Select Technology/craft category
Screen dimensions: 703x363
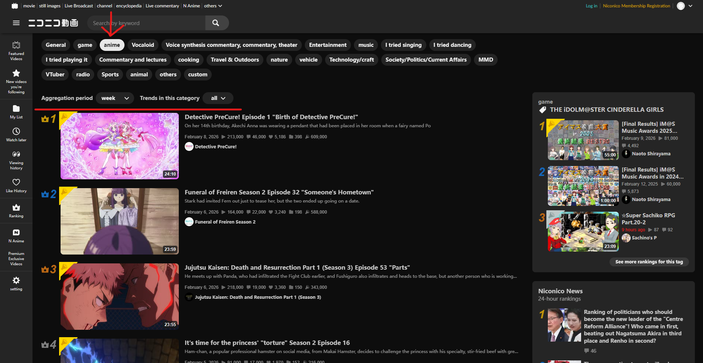352,60
